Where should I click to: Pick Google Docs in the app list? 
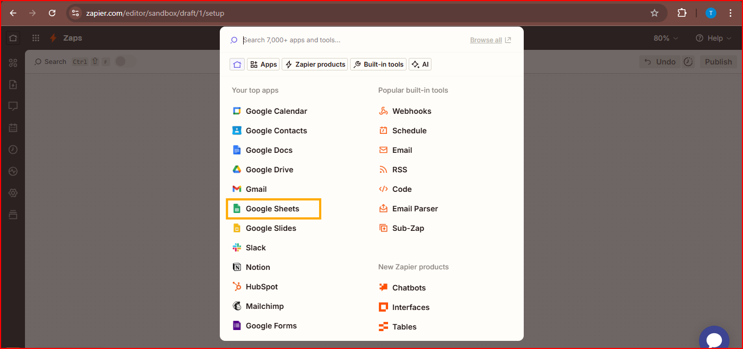[x=263, y=150]
